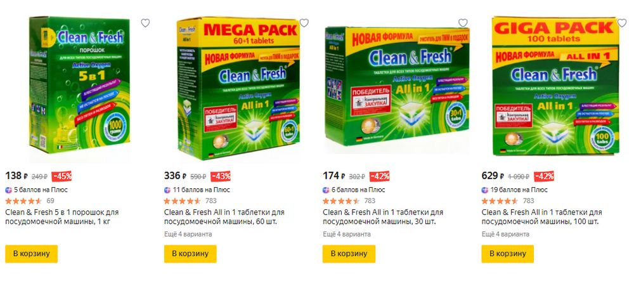Viewport: 634px width, 281px height.
Task: Open Clean & Fresh 5 в 1 порошок title link
Action: point(62,217)
